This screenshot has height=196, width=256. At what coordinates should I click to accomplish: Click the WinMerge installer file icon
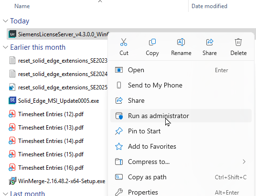pyautogui.click(x=12, y=181)
